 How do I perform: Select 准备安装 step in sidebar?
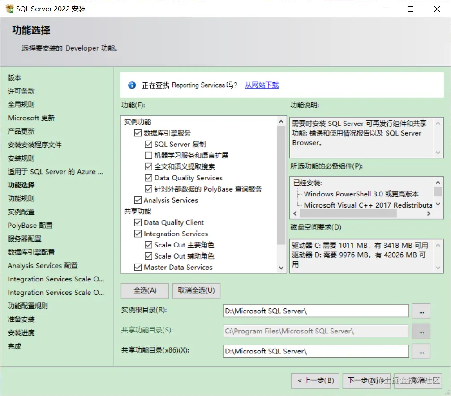(x=21, y=319)
